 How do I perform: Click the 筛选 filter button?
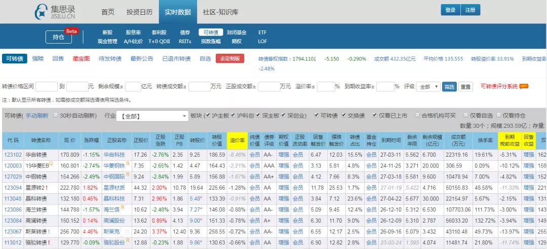[449, 87]
